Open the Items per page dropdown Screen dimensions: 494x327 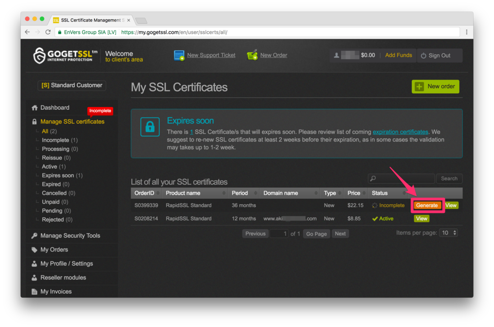tap(449, 233)
